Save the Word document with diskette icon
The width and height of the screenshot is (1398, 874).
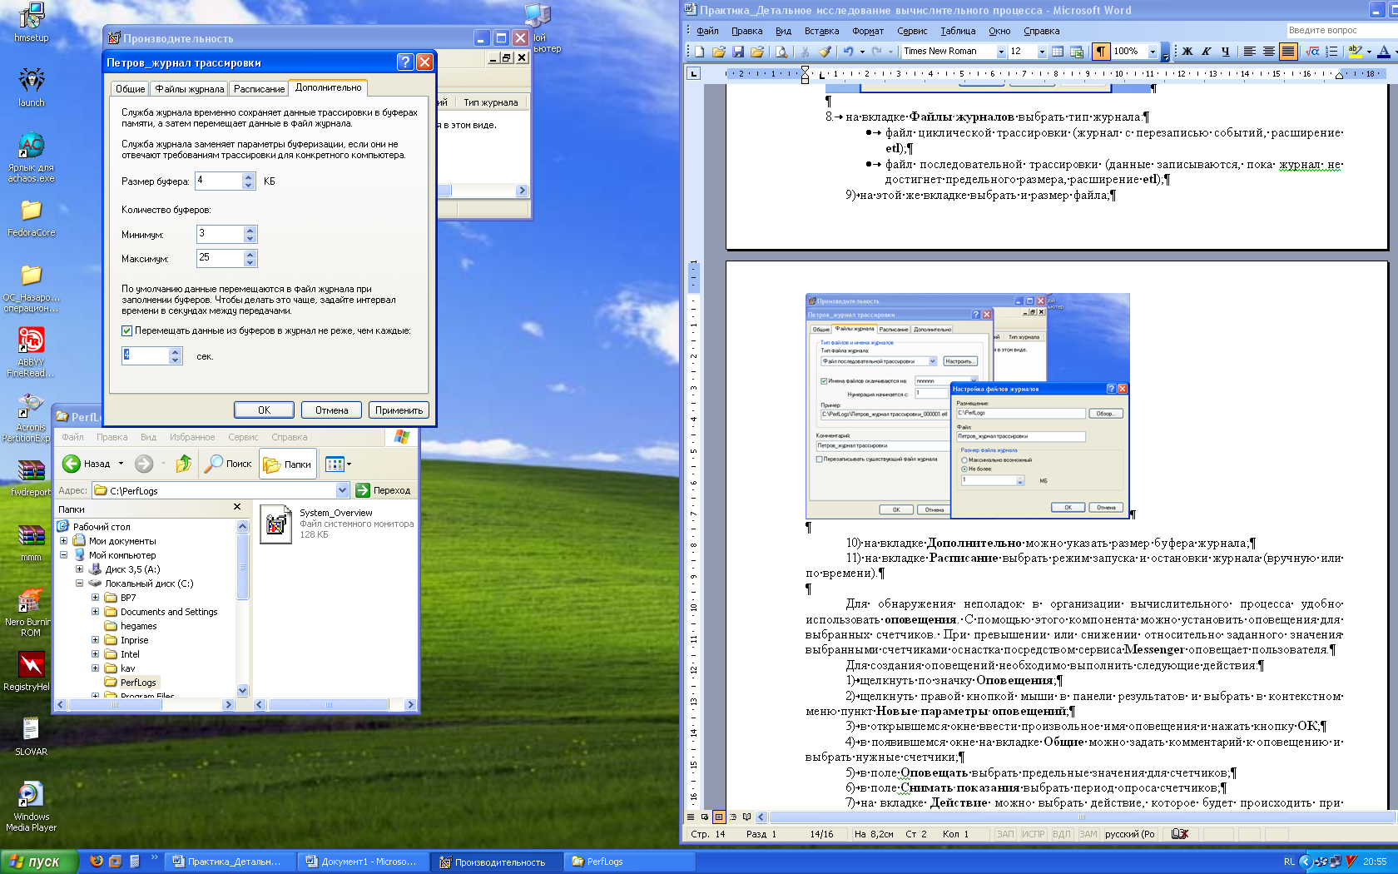click(x=738, y=52)
